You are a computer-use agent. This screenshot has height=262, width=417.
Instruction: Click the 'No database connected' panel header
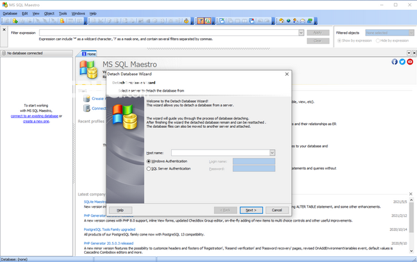point(36,54)
